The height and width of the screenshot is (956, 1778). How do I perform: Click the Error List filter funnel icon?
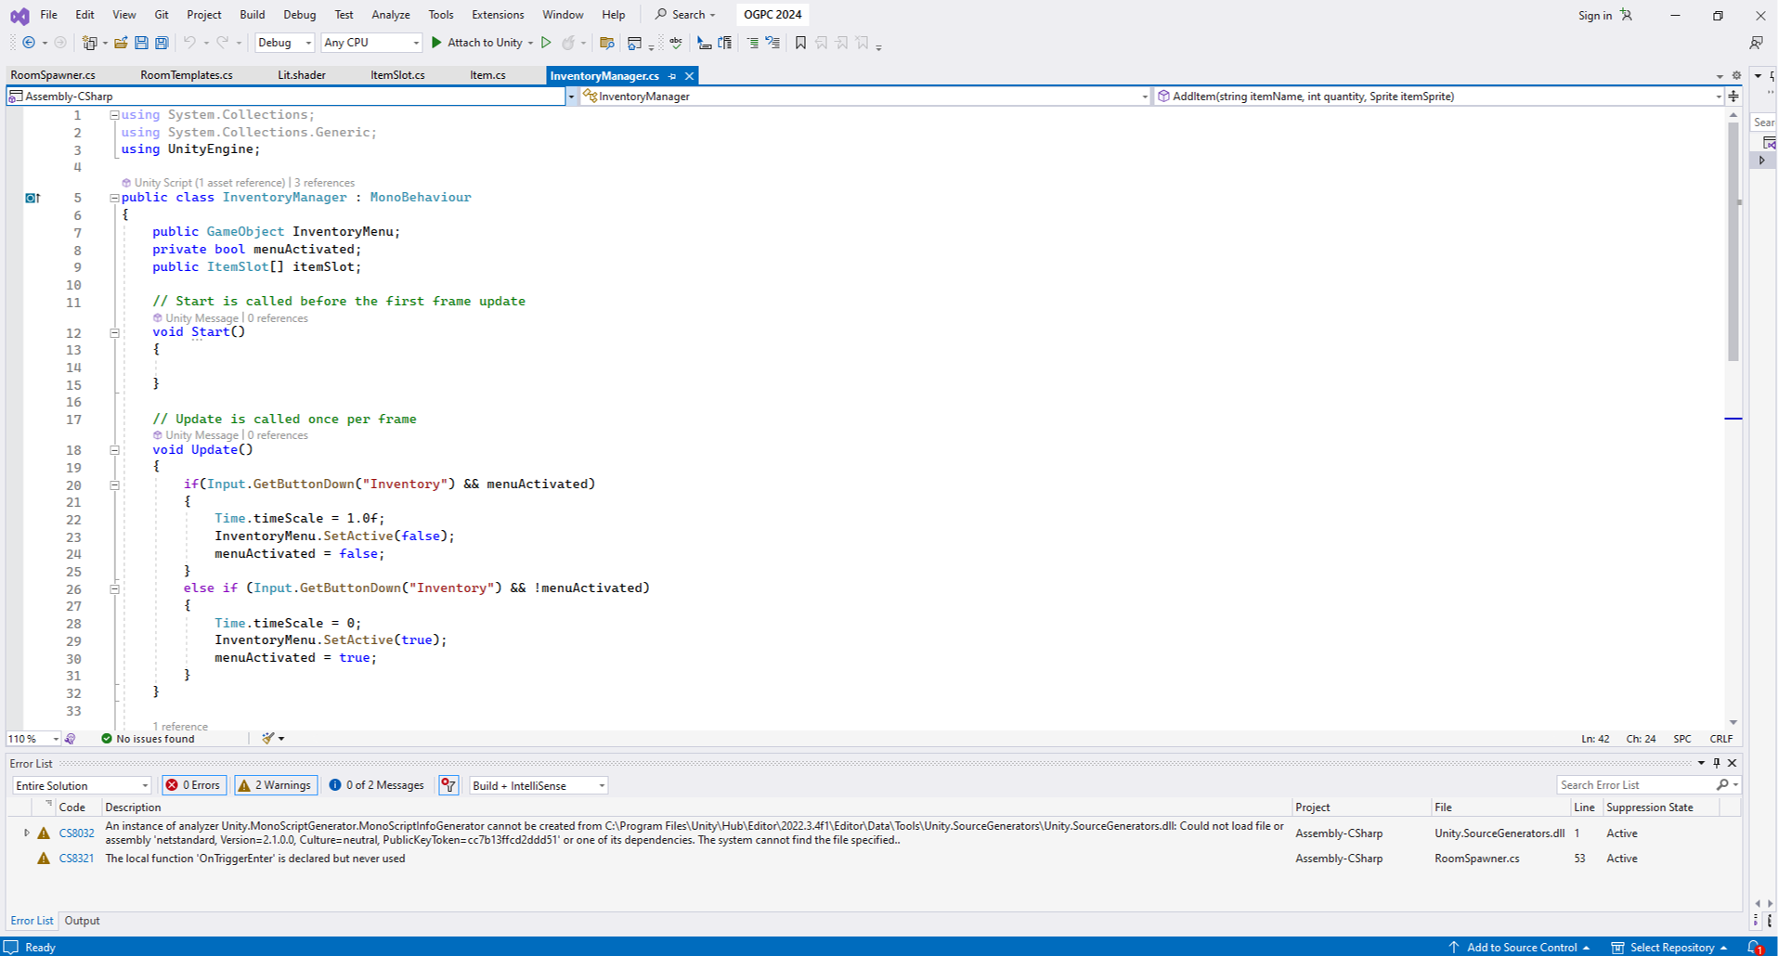pos(448,785)
